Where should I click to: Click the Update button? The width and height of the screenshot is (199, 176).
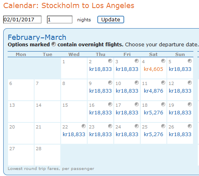(x=111, y=20)
